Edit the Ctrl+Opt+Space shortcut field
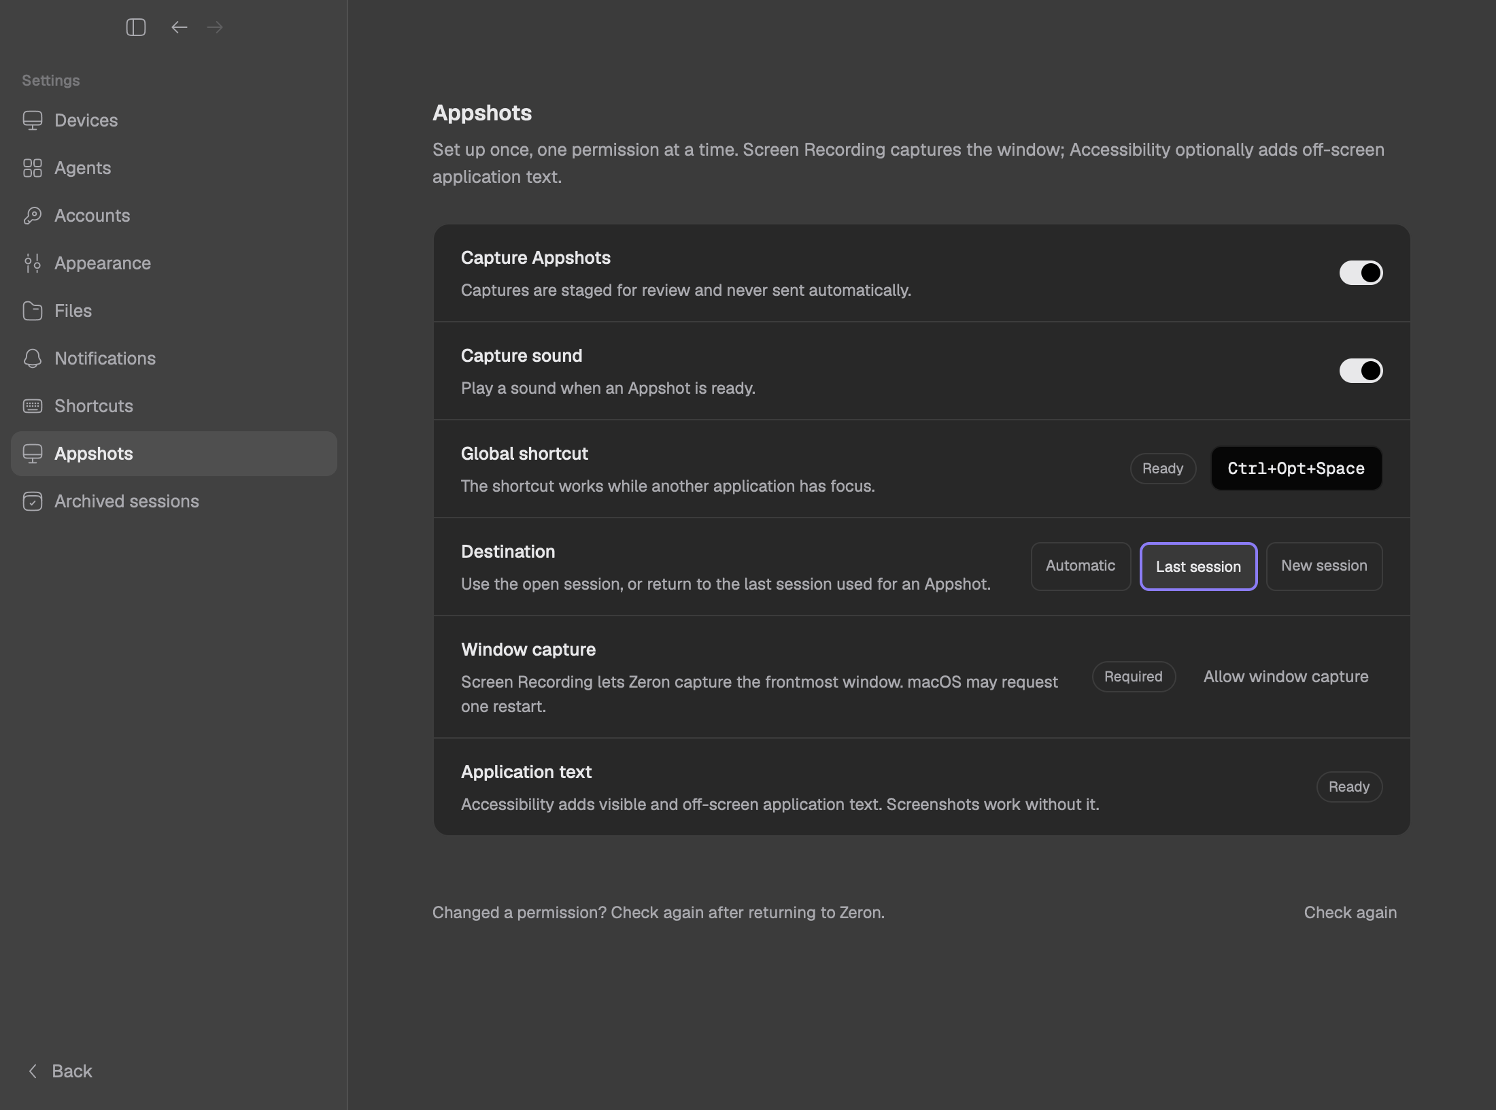Image resolution: width=1496 pixels, height=1110 pixels. (x=1296, y=469)
